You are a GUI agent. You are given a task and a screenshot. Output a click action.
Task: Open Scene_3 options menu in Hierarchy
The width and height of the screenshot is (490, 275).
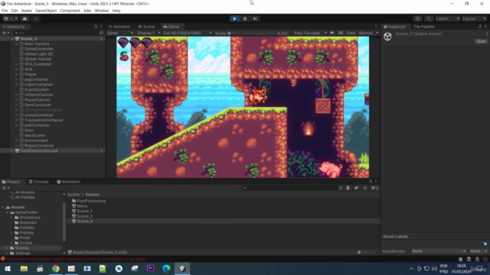coord(102,39)
